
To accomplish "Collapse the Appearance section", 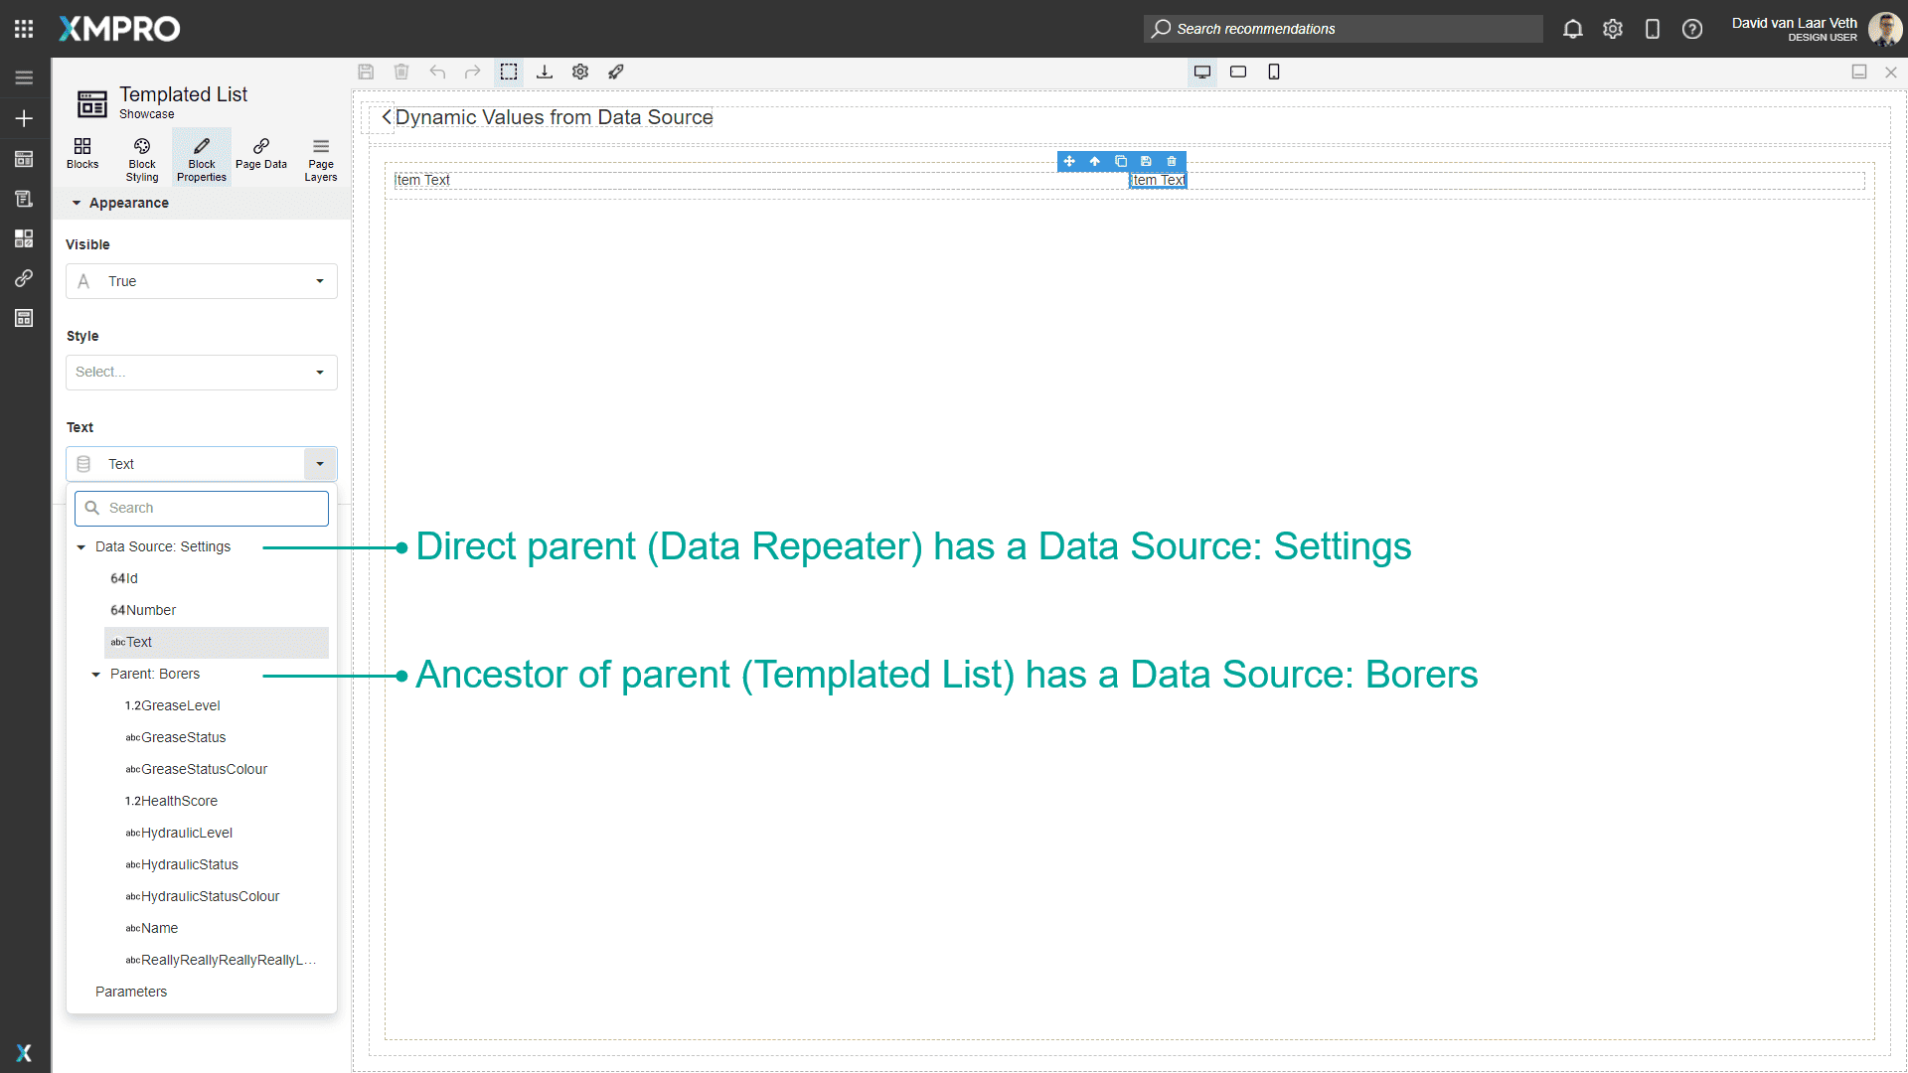I will [x=77, y=203].
